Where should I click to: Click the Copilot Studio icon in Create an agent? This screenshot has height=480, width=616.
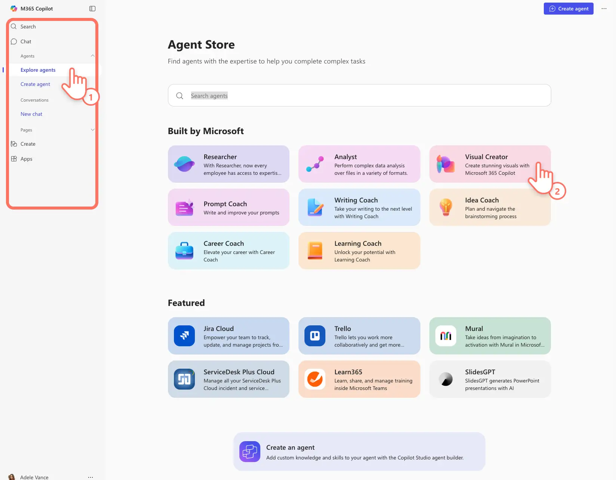(x=250, y=452)
